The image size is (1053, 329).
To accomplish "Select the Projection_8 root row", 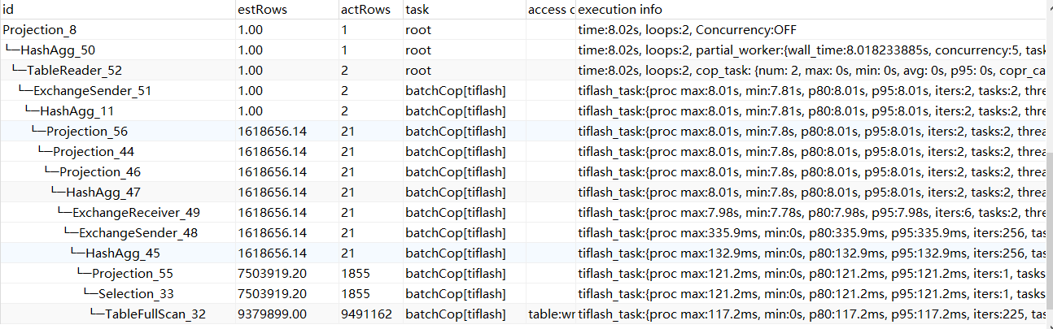I will click(40, 30).
